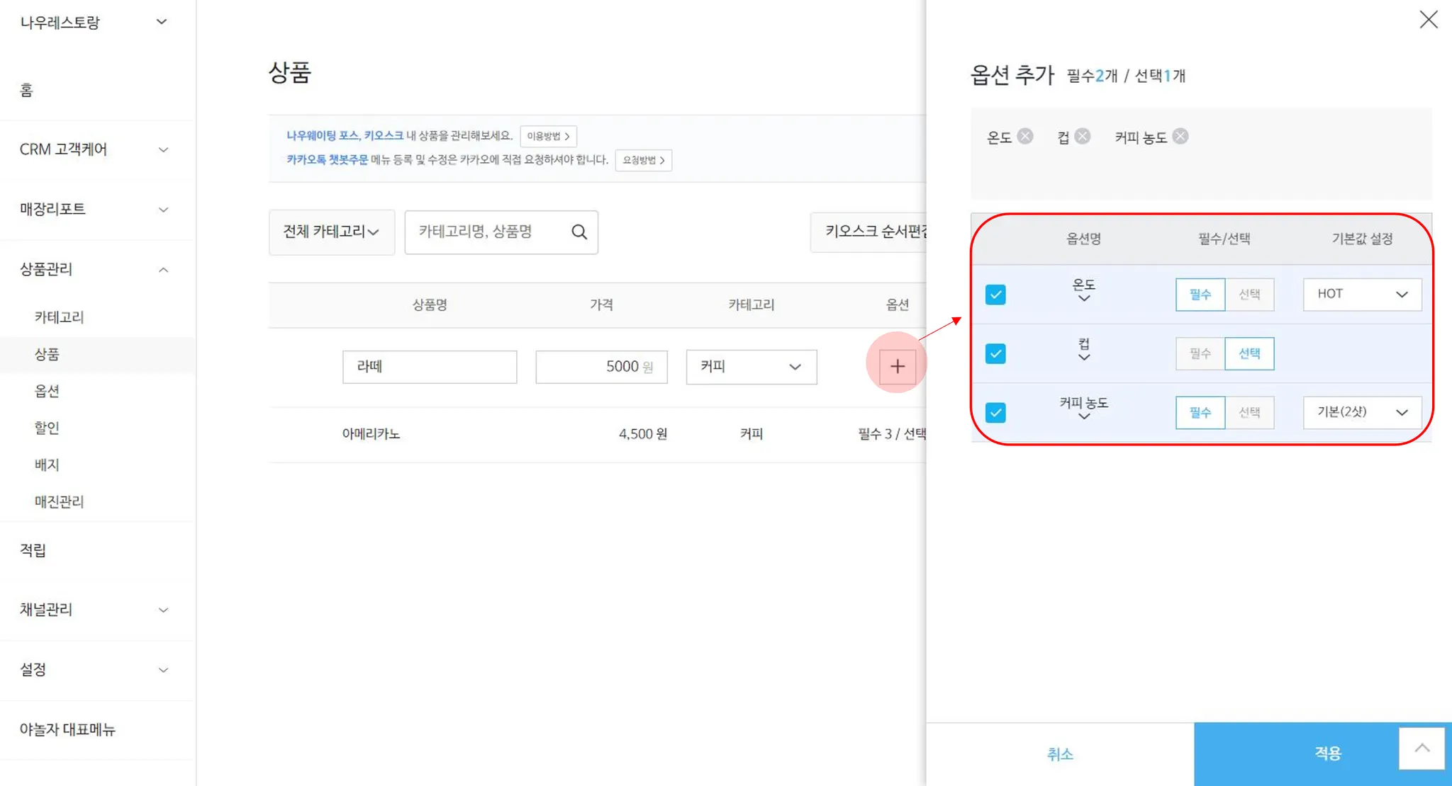Uncheck the 온도 option checkbox
The height and width of the screenshot is (786, 1452).
click(x=995, y=295)
